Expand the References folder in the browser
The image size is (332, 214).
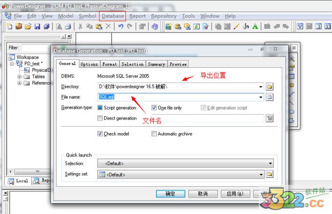click(x=20, y=83)
